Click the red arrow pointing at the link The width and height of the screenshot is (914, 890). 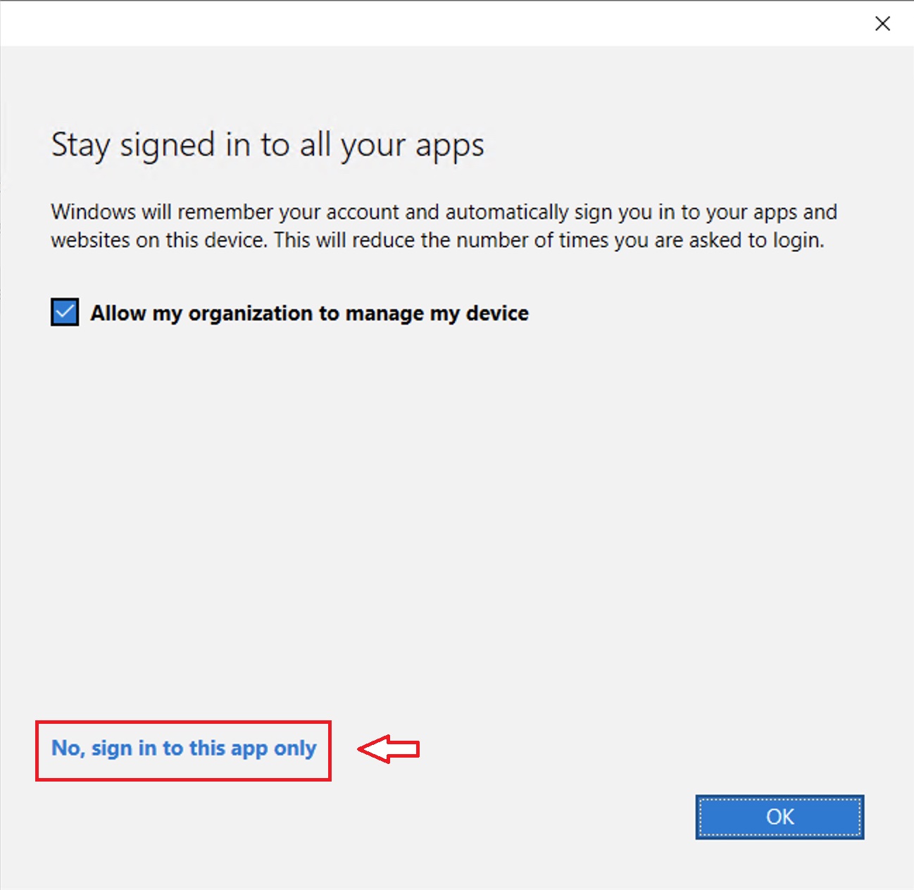coord(389,748)
